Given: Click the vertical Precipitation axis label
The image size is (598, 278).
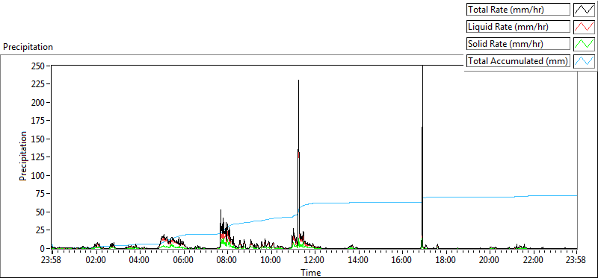Looking at the screenshot, I should [23, 156].
